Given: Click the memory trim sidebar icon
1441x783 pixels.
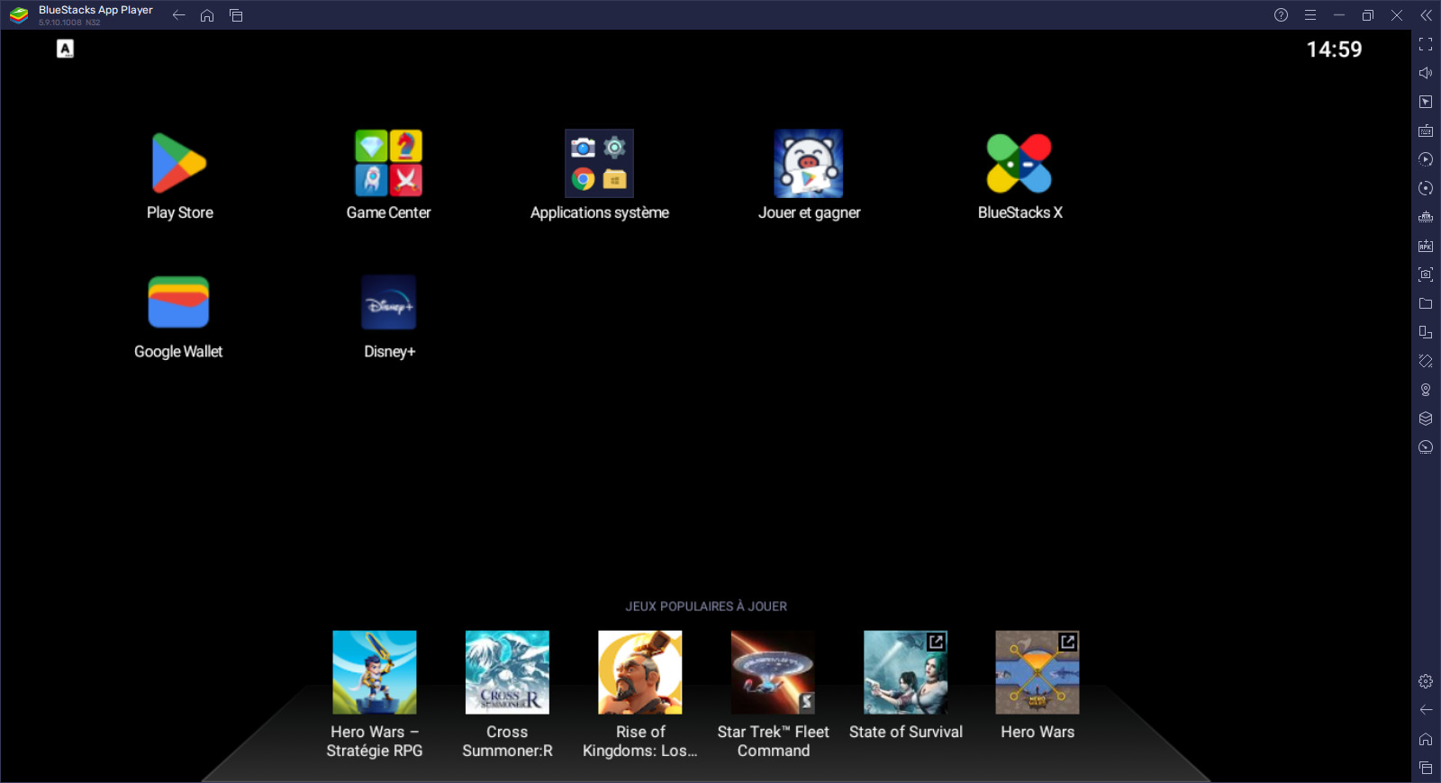Looking at the screenshot, I should point(1426,217).
